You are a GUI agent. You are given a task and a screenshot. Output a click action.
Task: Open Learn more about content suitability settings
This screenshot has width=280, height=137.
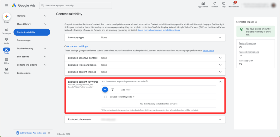tap(159, 30)
